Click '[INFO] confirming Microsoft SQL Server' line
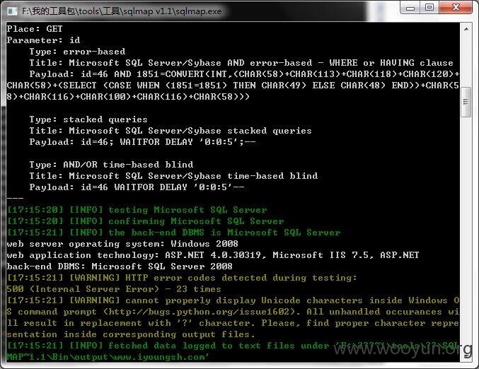This screenshot has width=479, height=369. tap(146, 221)
